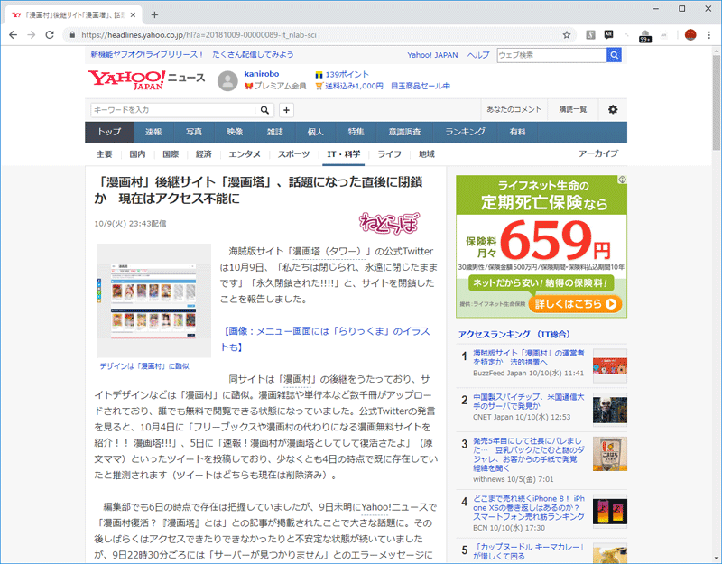Open the ヘルプ link
Viewport: 722px width, 564px height.
point(478,55)
